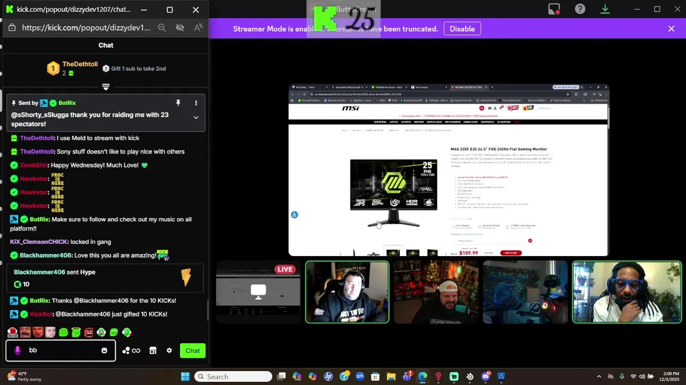
Task: Select the black hoodie man webcam tile
Action: [347, 292]
